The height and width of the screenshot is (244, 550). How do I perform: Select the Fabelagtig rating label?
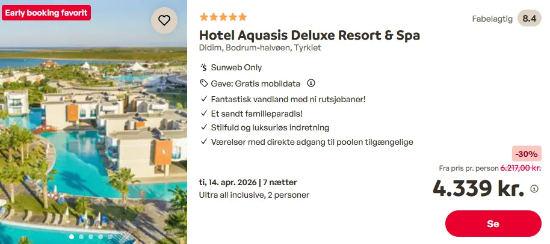pos(492,19)
